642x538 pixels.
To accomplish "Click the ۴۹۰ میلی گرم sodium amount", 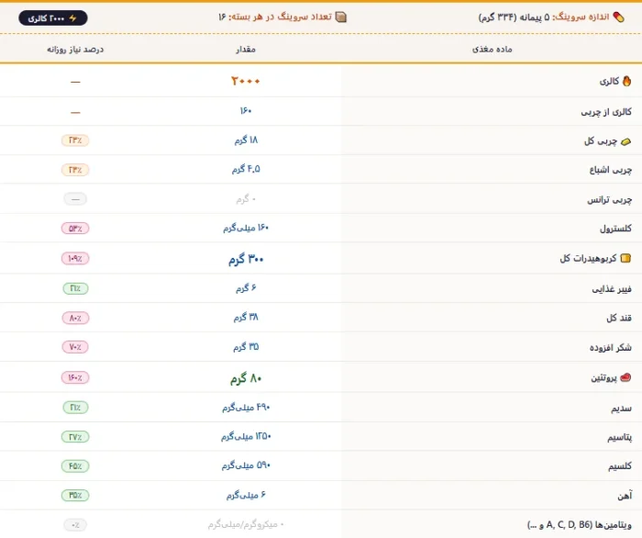I will click(x=246, y=408).
